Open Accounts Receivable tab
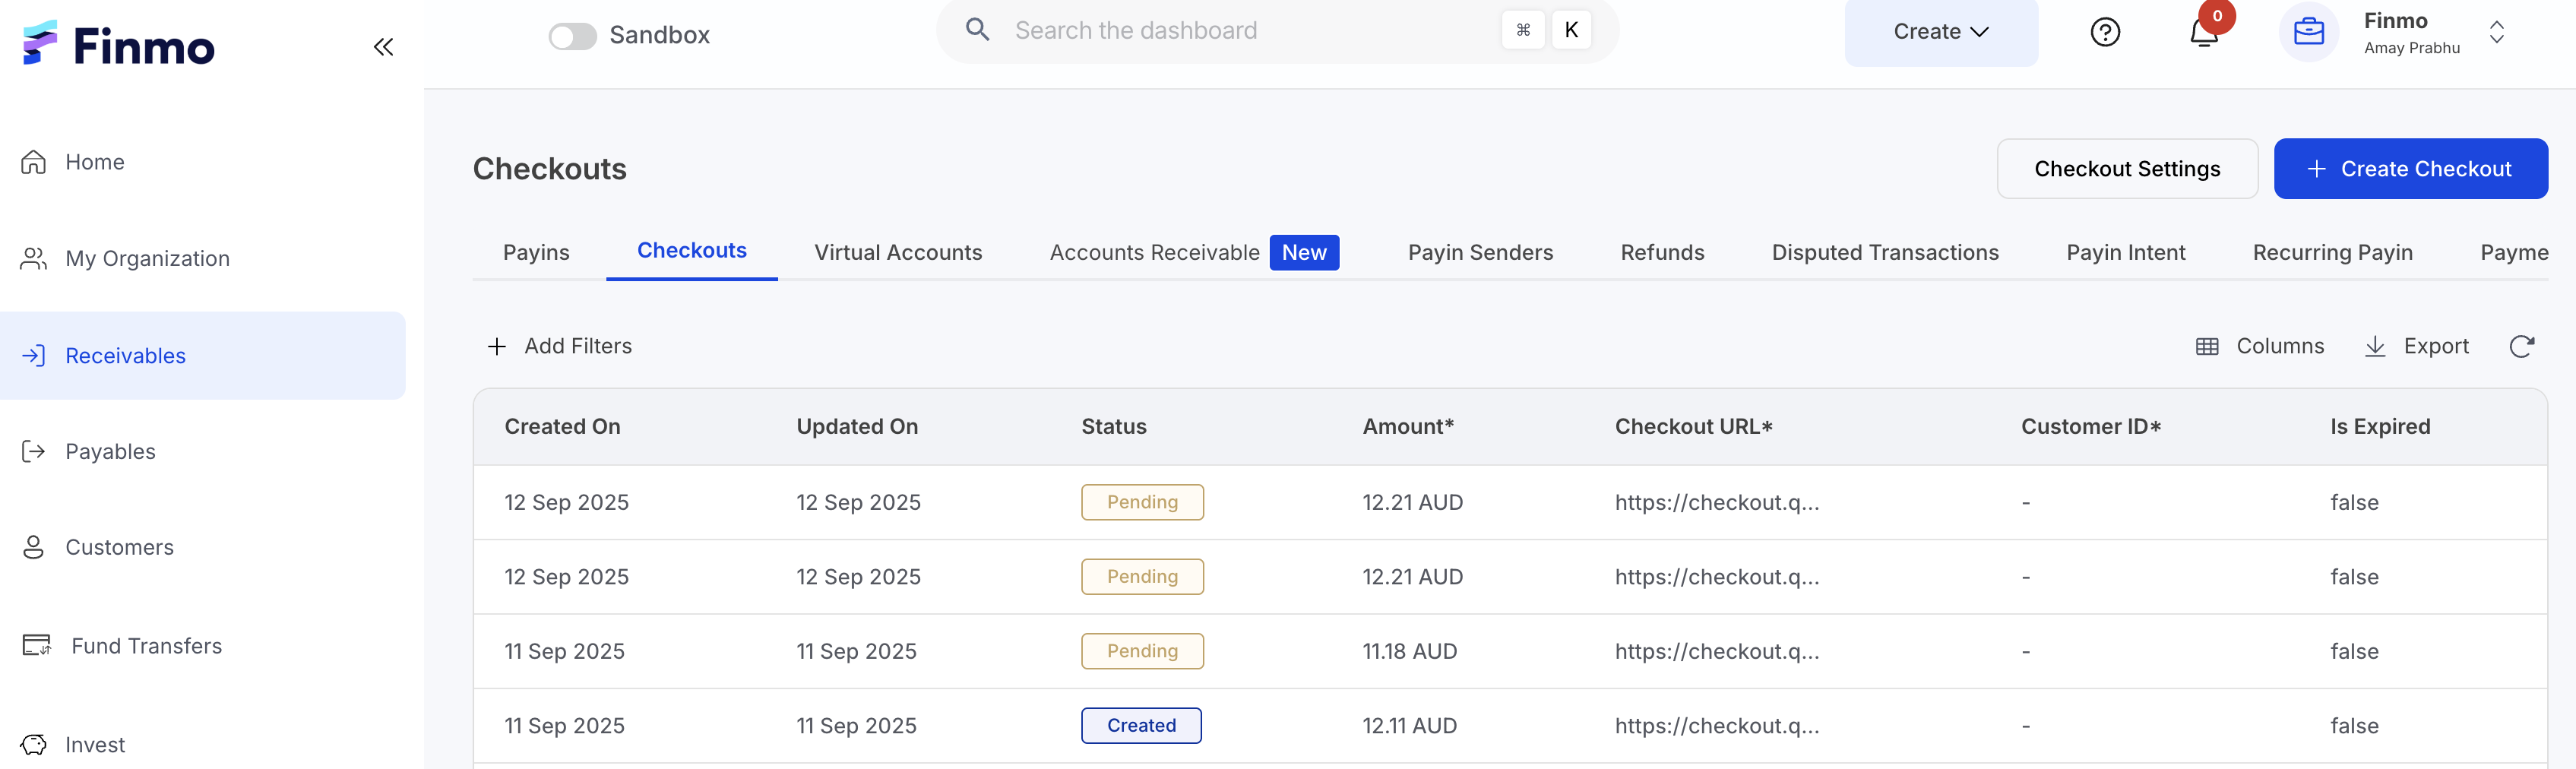2576x769 pixels. (x=1154, y=253)
